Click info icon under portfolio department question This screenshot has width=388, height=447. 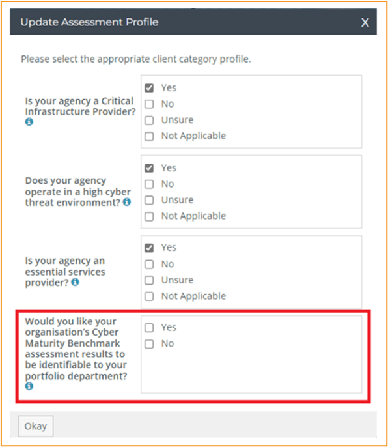(29, 386)
